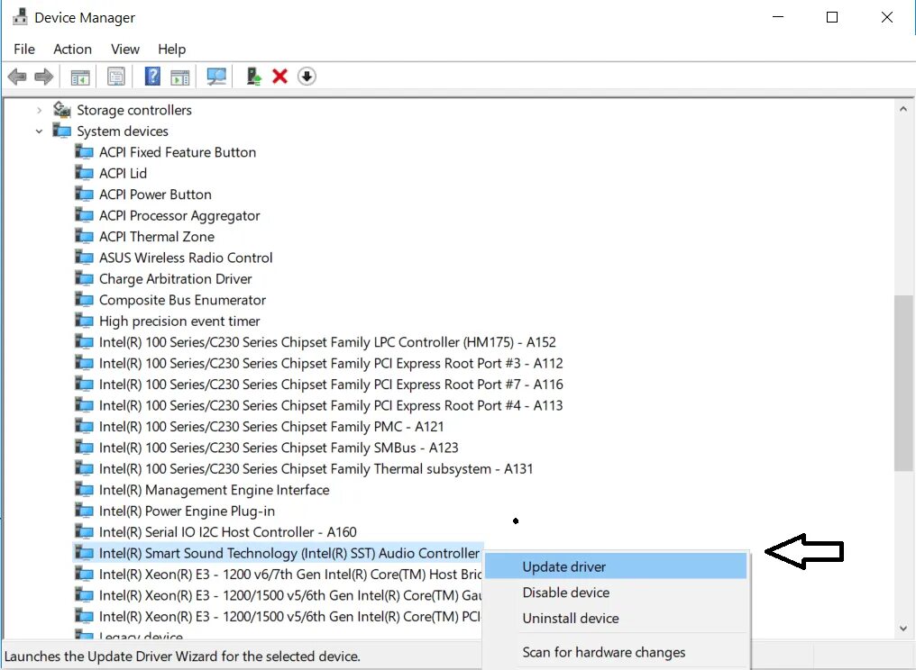Open the Action menu
The image size is (916, 670).
[72, 49]
